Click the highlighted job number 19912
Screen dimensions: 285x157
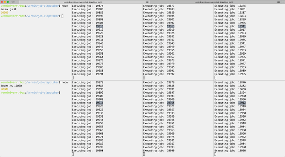(242, 103)
